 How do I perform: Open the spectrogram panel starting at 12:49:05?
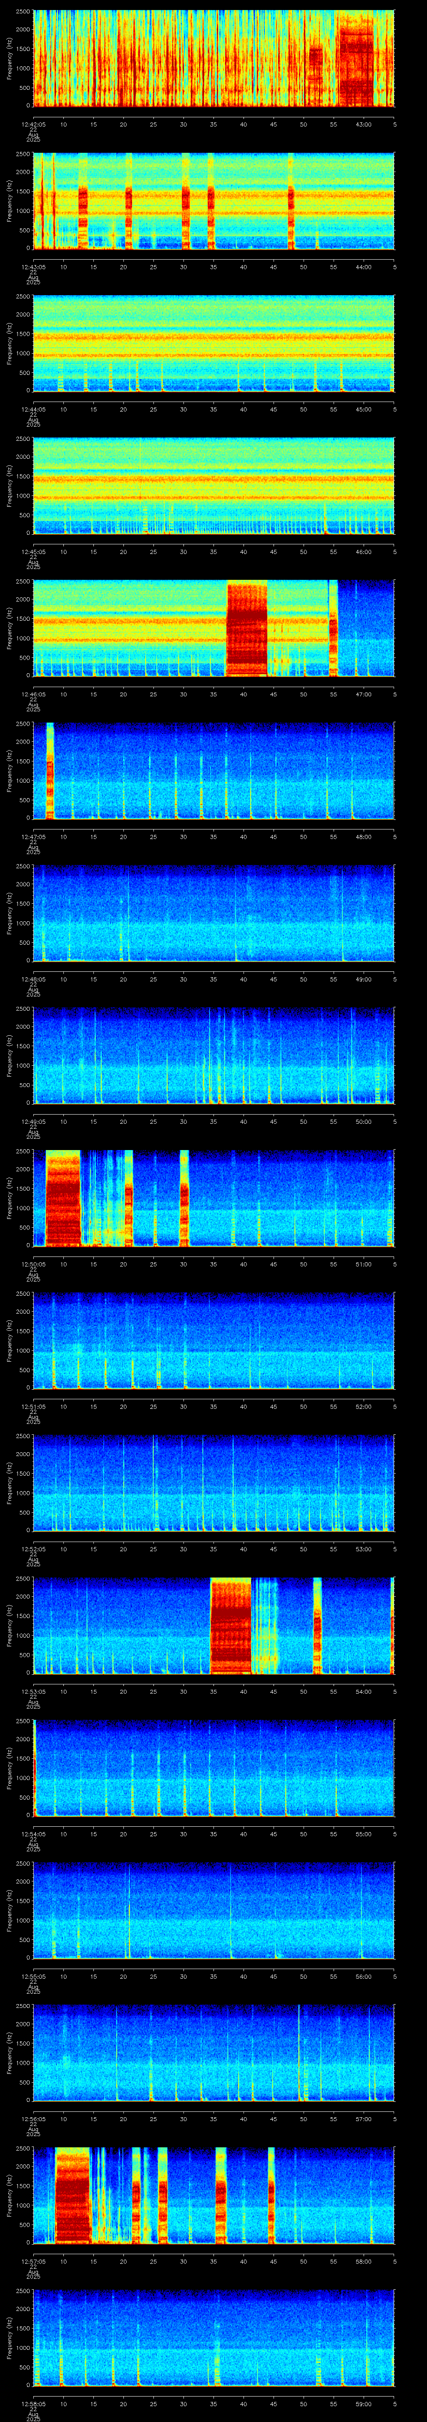214,1056
